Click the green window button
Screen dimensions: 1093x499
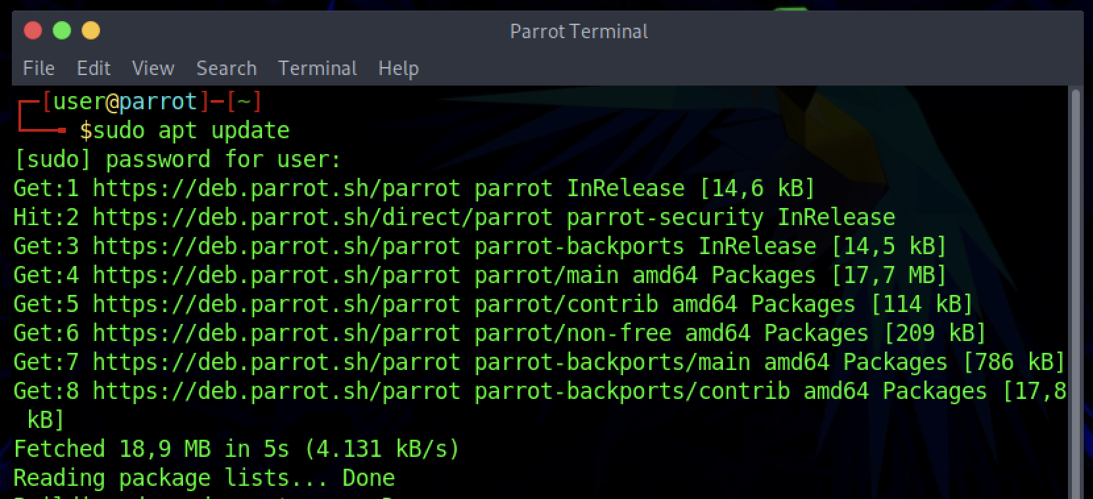click(x=62, y=31)
